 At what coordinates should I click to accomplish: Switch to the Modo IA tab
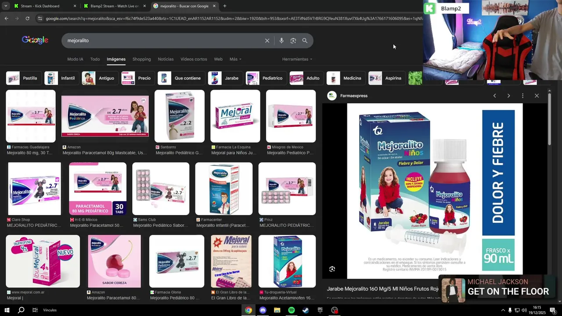[x=75, y=59]
